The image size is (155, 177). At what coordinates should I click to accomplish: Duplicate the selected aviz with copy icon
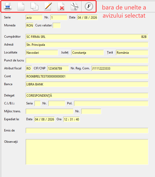tap(34, 6)
